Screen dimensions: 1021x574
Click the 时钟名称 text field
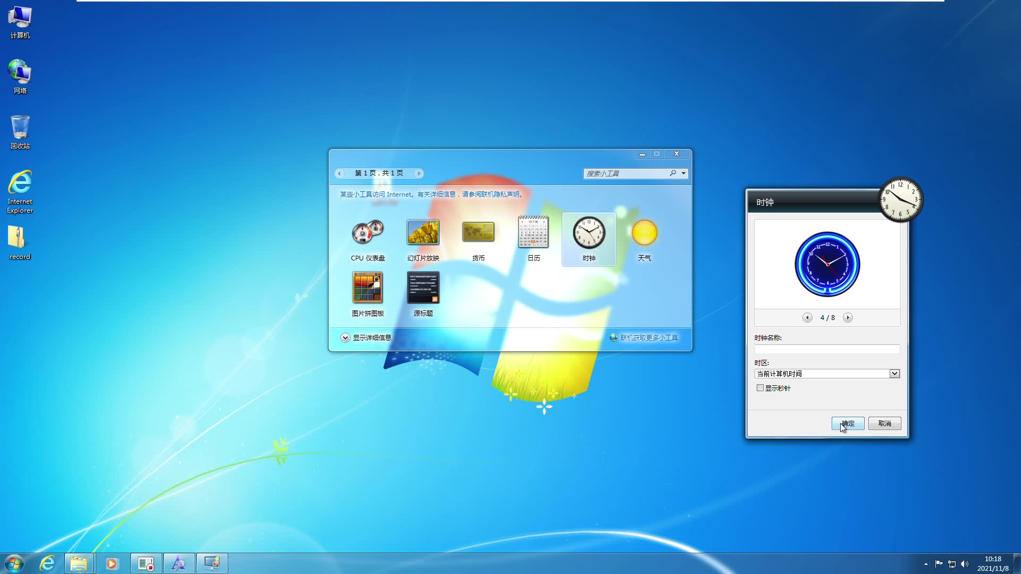(x=827, y=349)
